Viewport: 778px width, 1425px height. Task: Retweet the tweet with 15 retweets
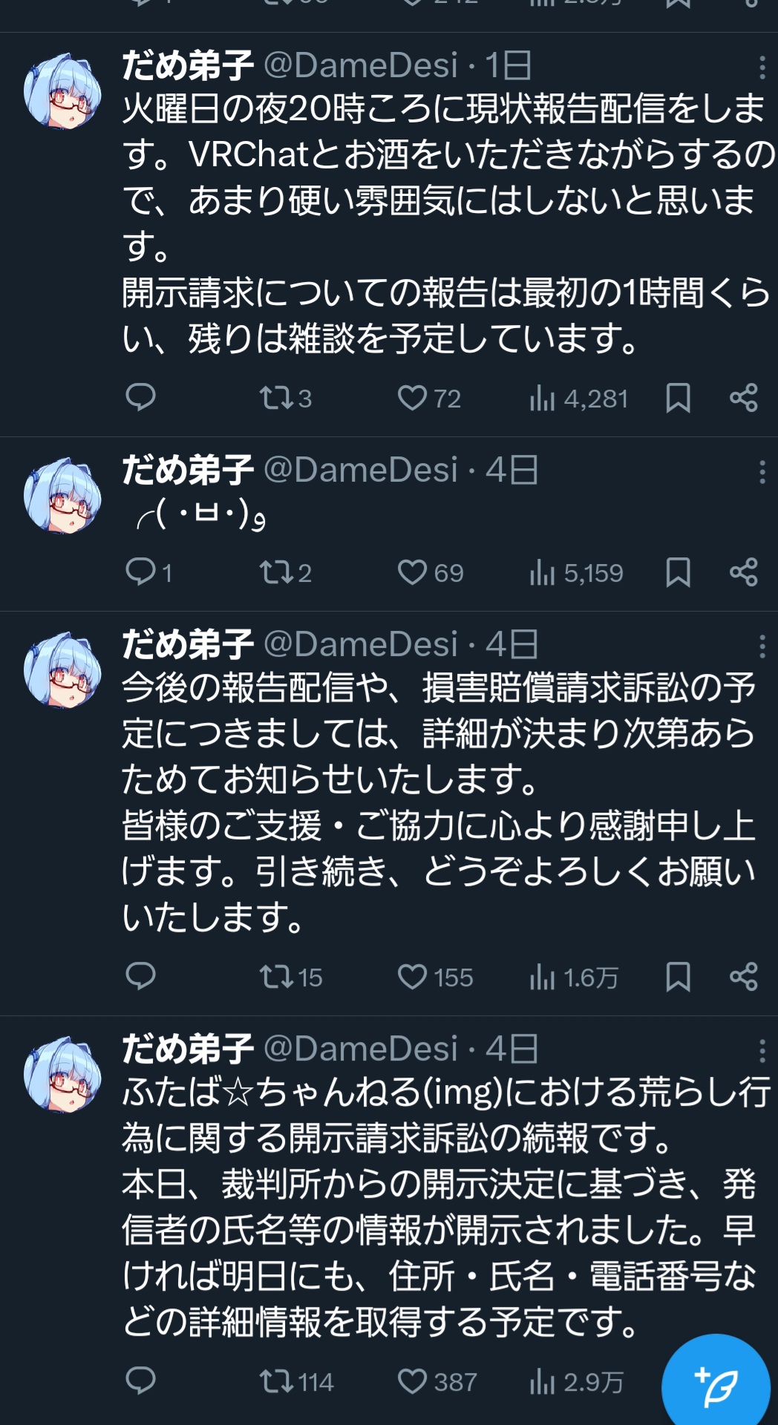tap(277, 977)
